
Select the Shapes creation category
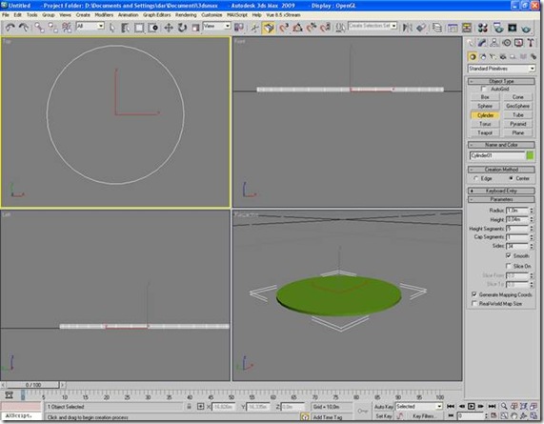tap(483, 56)
